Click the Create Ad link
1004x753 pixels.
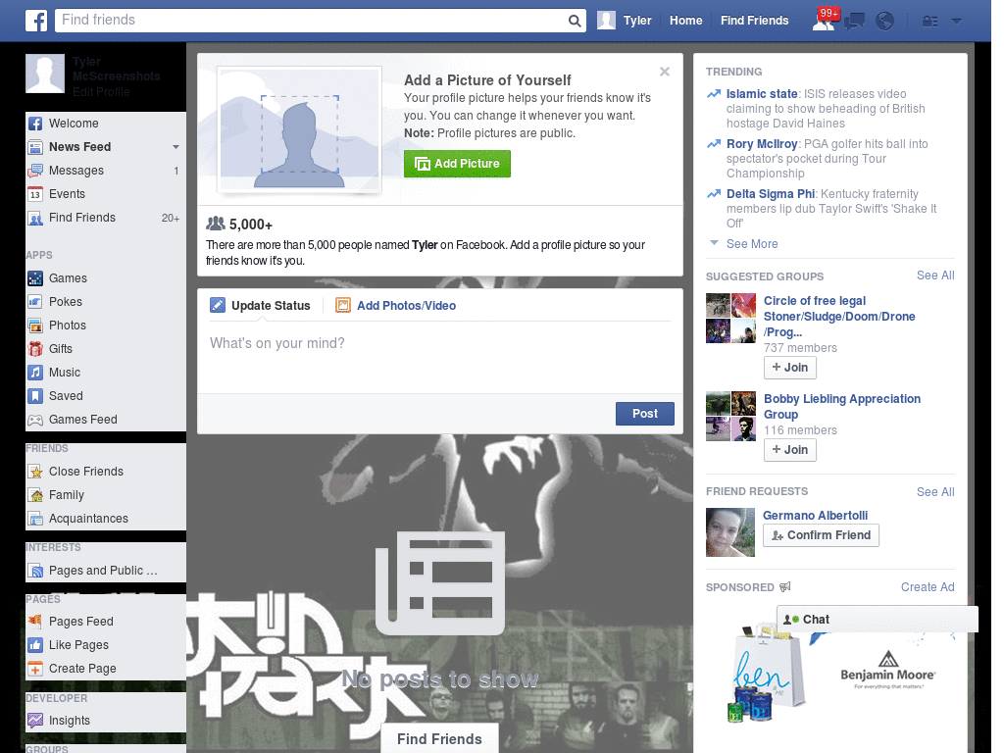tap(928, 587)
